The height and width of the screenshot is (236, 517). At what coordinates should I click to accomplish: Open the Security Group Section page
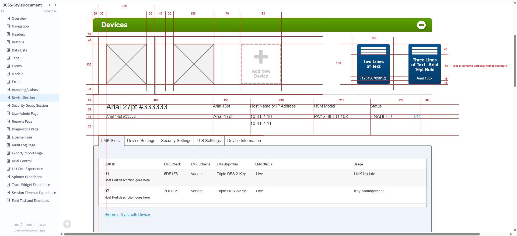30,105
